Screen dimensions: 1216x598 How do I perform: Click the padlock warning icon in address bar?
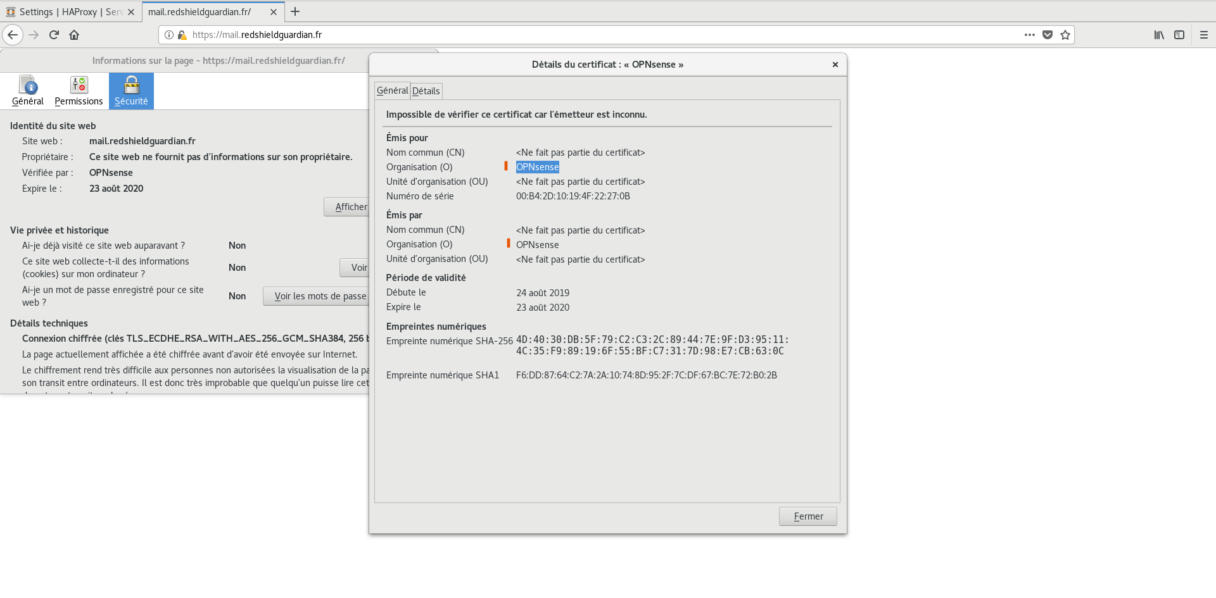click(182, 35)
